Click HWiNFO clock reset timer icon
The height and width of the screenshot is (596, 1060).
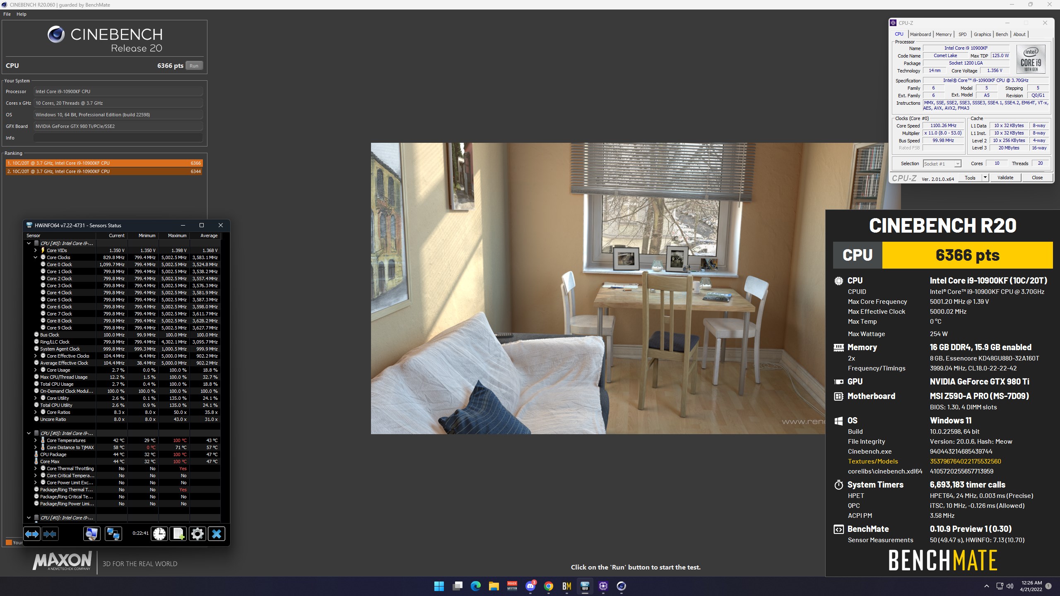(159, 534)
